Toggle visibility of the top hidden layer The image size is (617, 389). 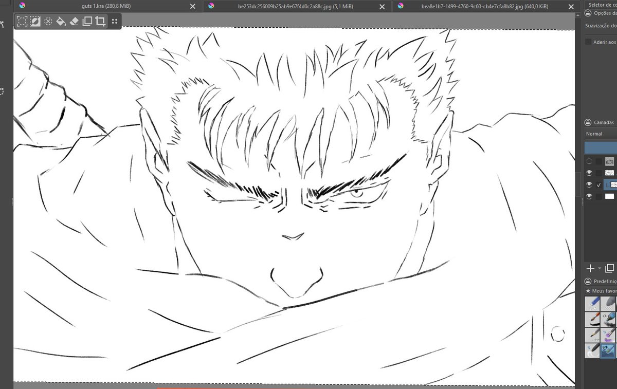click(589, 161)
